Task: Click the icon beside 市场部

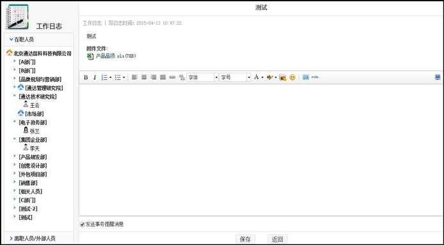Action: [20, 113]
